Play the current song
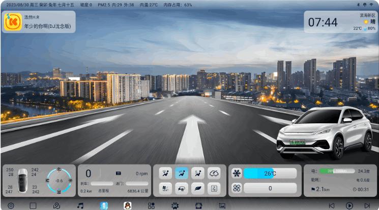The width and height of the screenshot is (379, 210). pyautogui.click(x=349, y=205)
